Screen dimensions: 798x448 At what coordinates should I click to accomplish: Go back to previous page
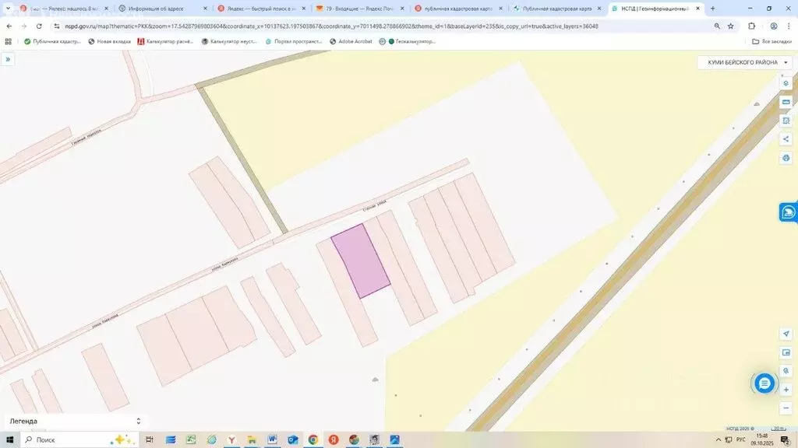[9, 26]
